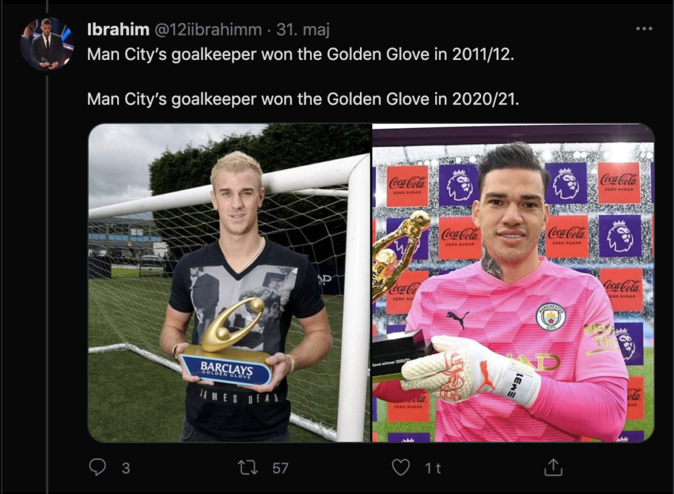
Task: Click the tweet line mentioning 2020/21
Action: [x=303, y=99]
